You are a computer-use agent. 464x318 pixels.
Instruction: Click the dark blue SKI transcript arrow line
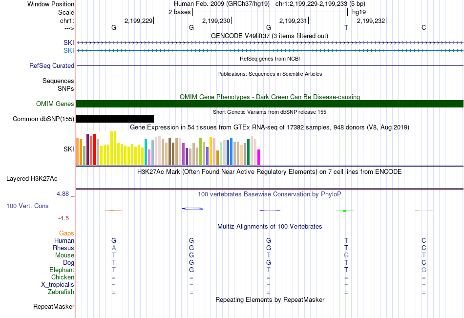pyautogui.click(x=270, y=43)
